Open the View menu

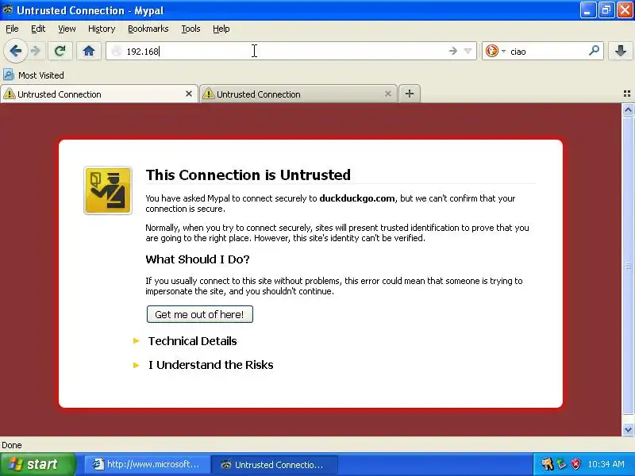coord(67,29)
